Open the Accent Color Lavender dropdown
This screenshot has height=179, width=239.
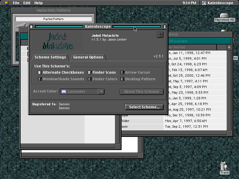[x=82, y=92]
